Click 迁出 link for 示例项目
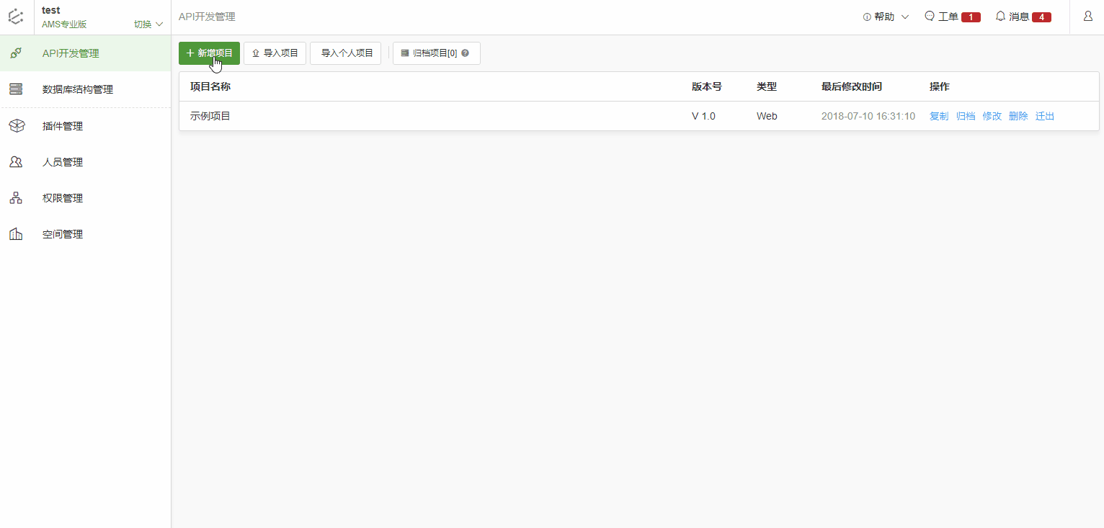1104x528 pixels. pos(1045,116)
